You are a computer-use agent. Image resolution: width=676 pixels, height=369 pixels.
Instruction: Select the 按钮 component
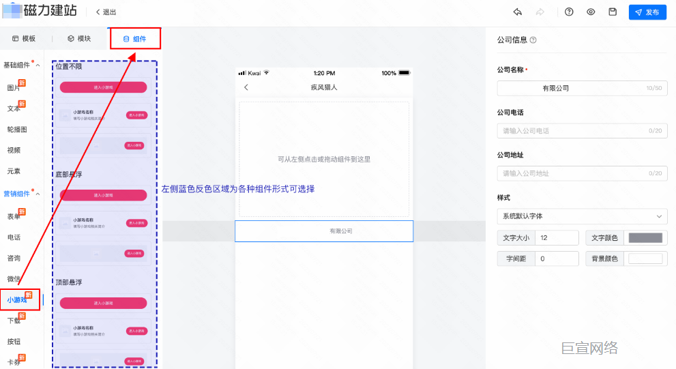click(x=14, y=342)
